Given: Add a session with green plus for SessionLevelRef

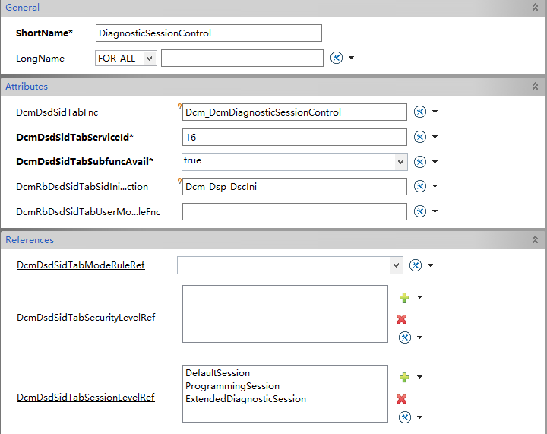Looking at the screenshot, I should pos(404,377).
